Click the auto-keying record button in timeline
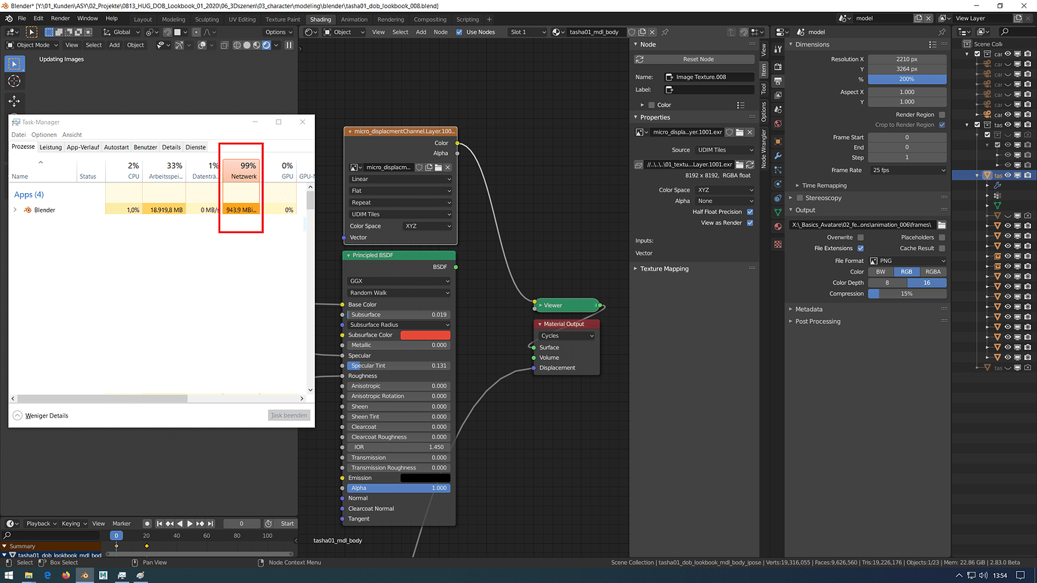Image resolution: width=1037 pixels, height=583 pixels. pyautogui.click(x=147, y=524)
